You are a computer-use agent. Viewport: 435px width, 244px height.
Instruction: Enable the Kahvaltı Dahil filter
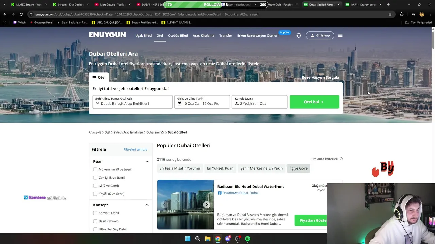(95, 213)
